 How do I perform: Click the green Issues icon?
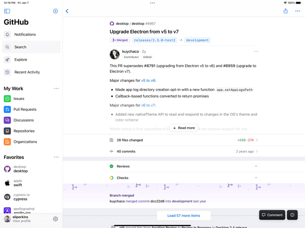click(7, 98)
